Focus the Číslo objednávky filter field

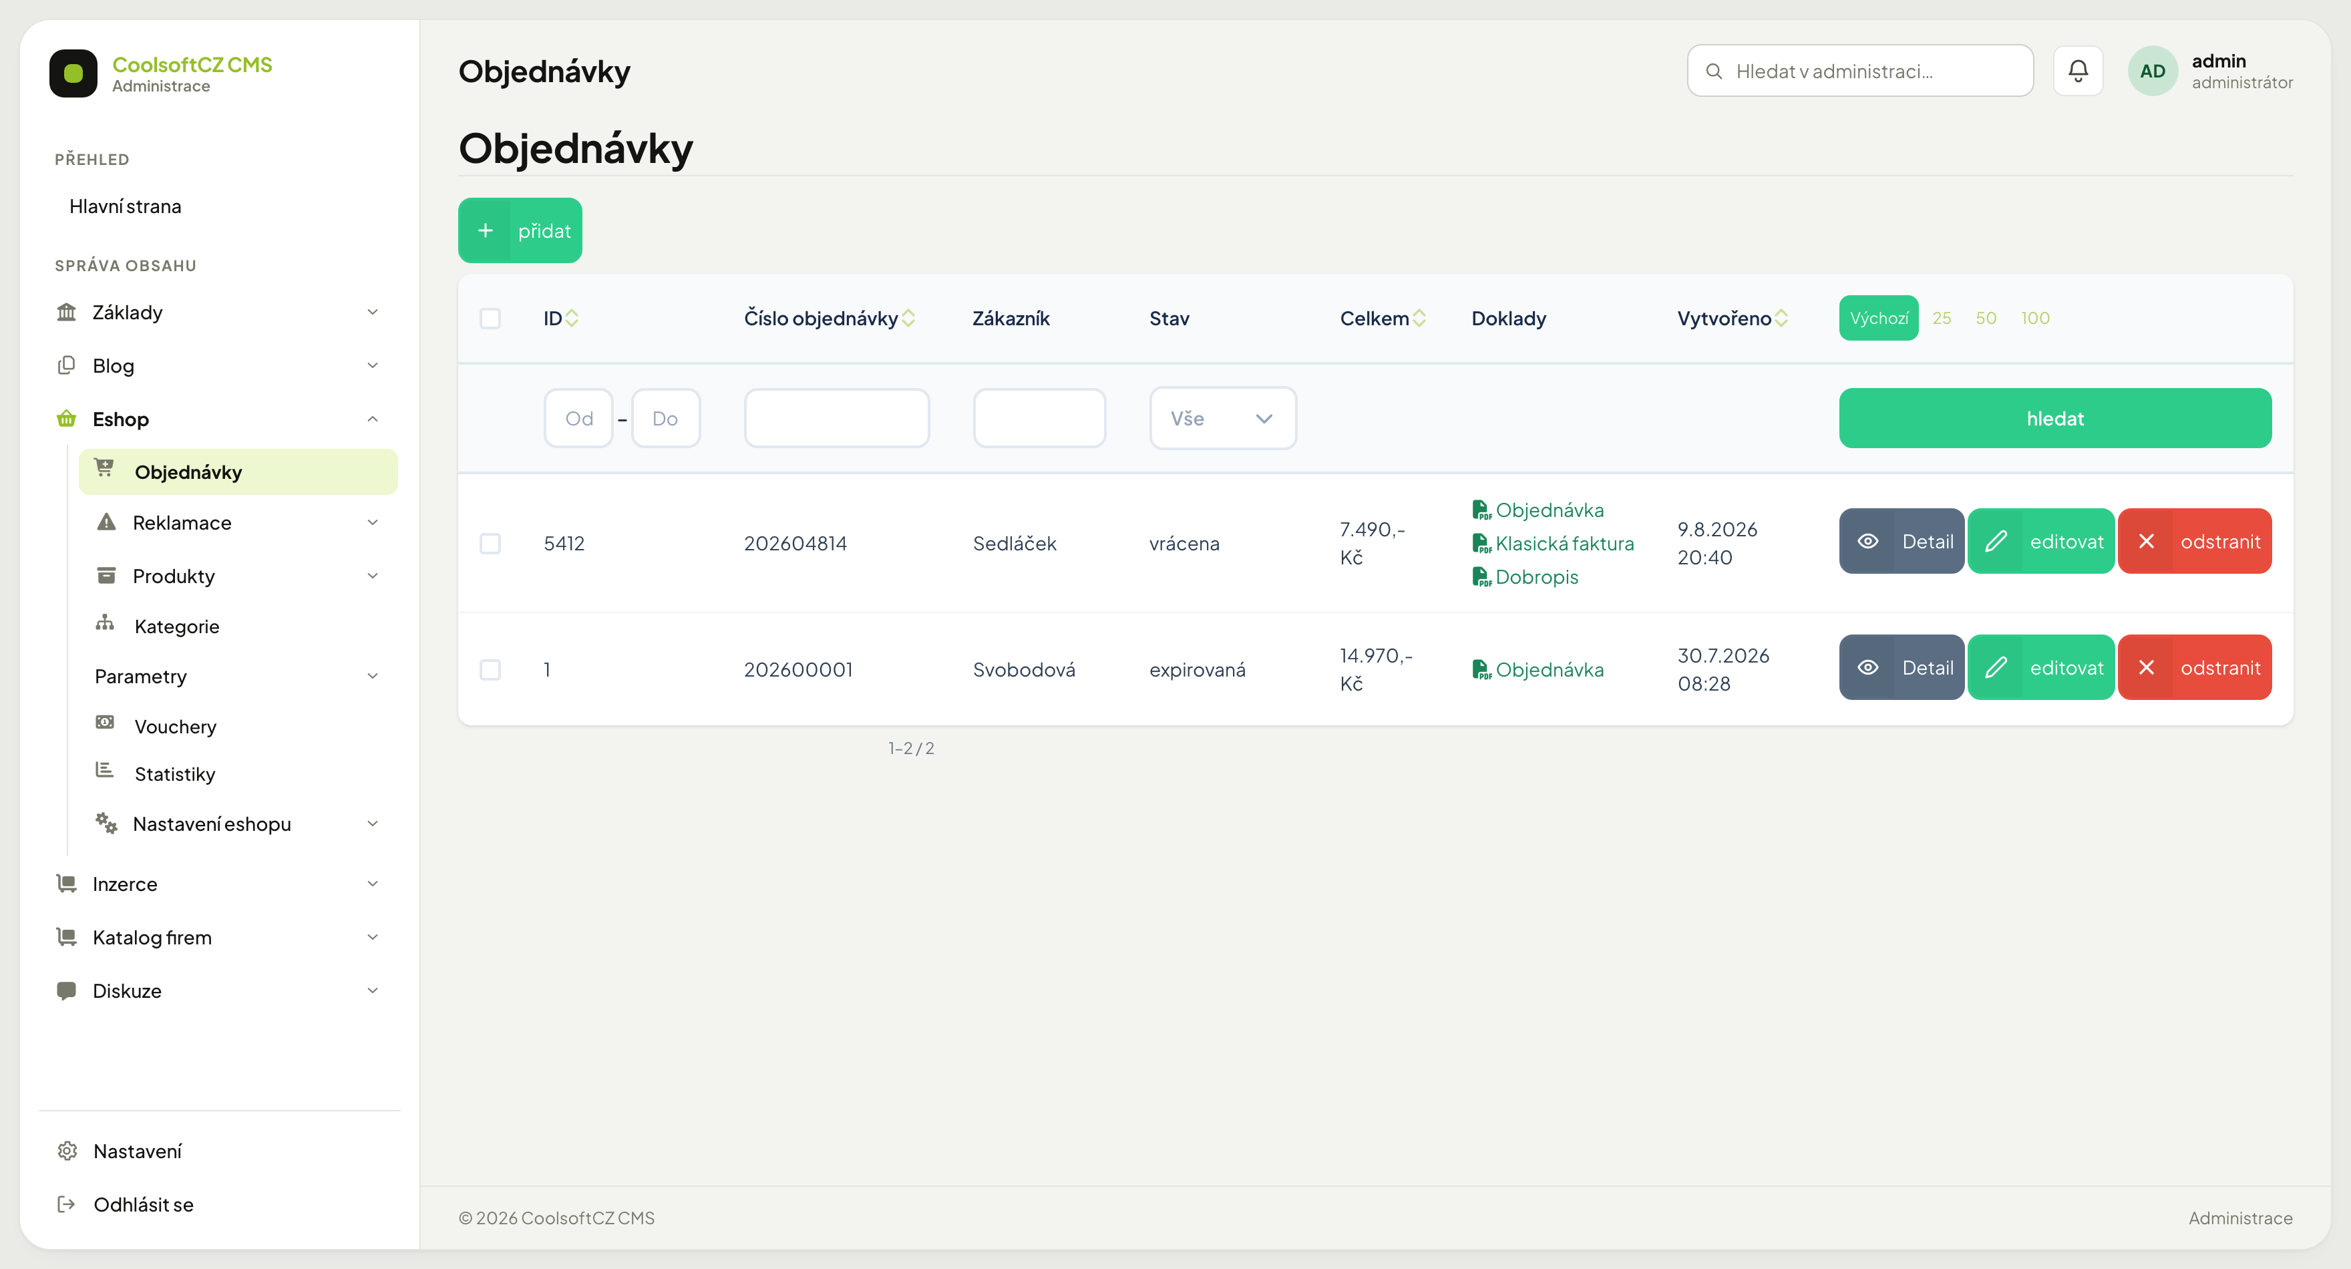[836, 418]
